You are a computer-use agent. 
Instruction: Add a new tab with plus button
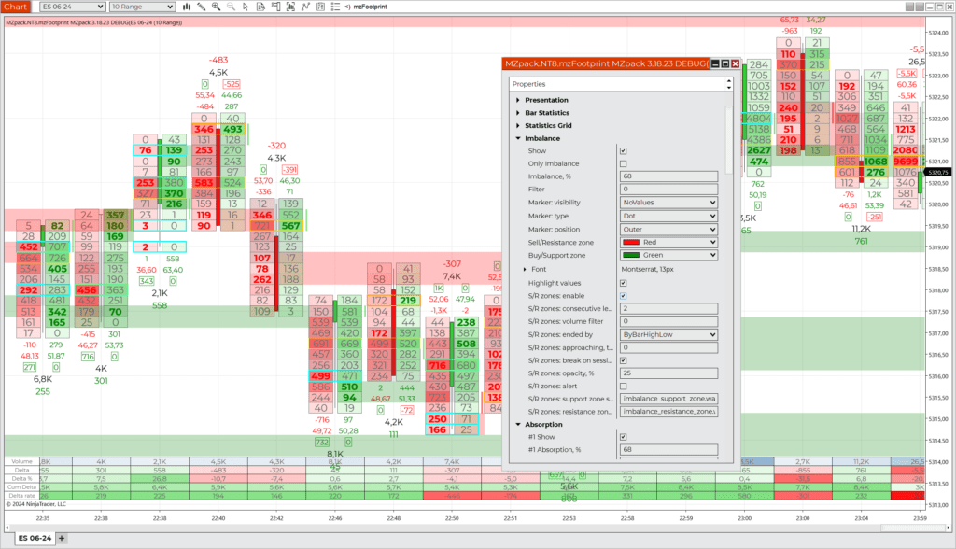(x=62, y=538)
